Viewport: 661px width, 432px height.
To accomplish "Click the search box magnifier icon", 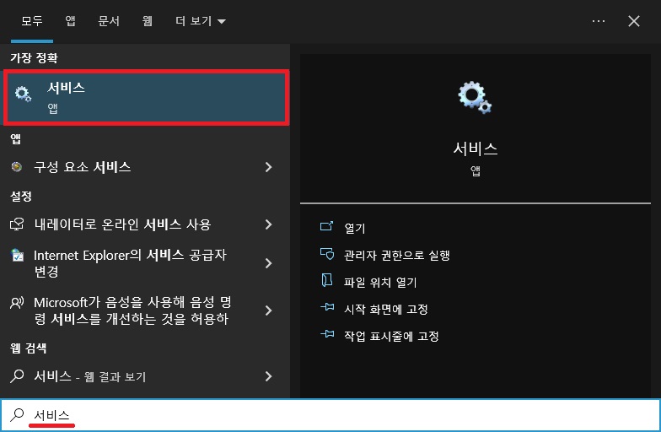I will 17,415.
